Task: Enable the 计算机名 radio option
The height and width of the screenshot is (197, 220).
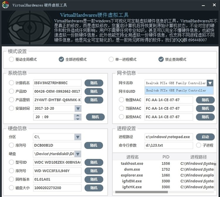Action: (11, 83)
